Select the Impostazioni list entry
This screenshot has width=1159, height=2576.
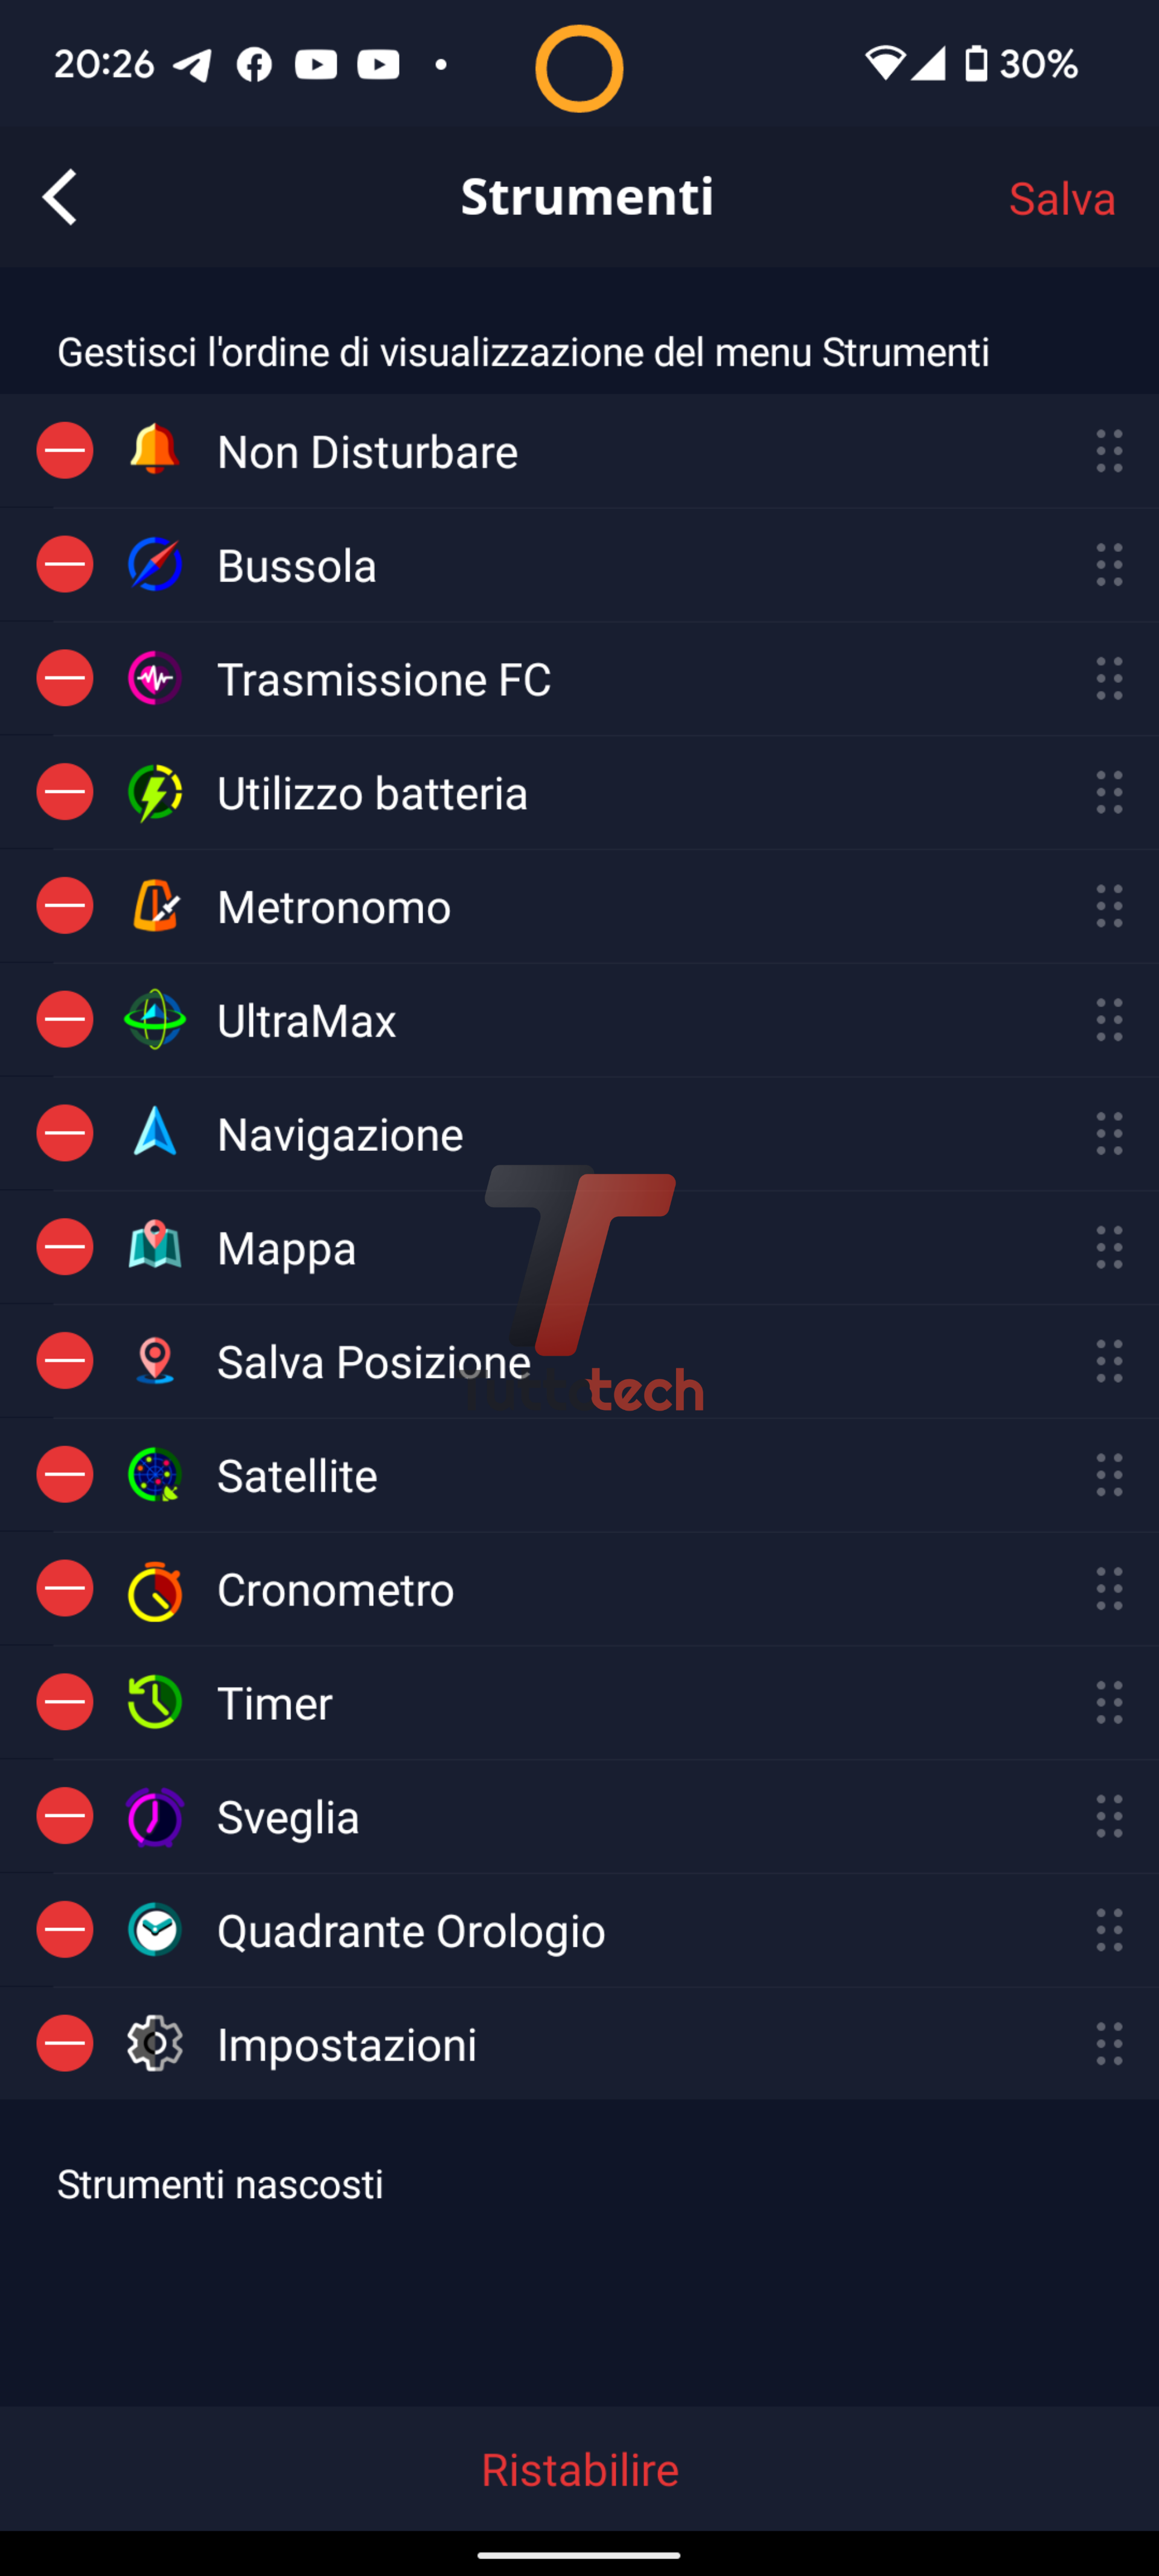coord(347,2045)
